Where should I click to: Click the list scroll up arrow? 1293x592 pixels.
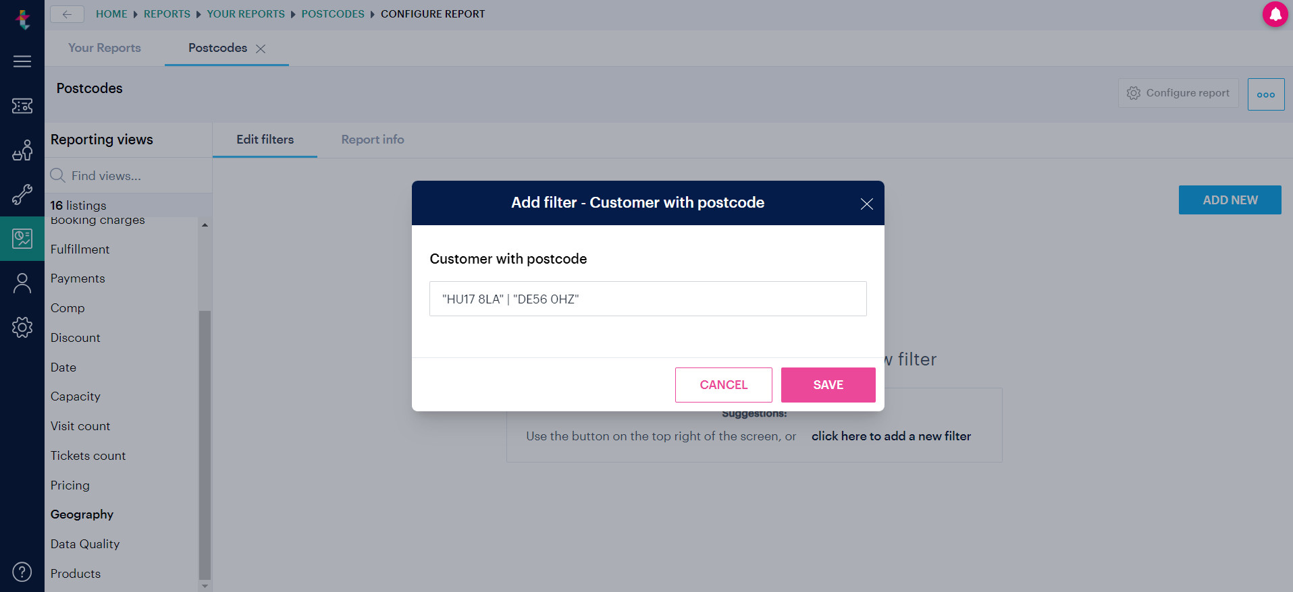point(205,225)
